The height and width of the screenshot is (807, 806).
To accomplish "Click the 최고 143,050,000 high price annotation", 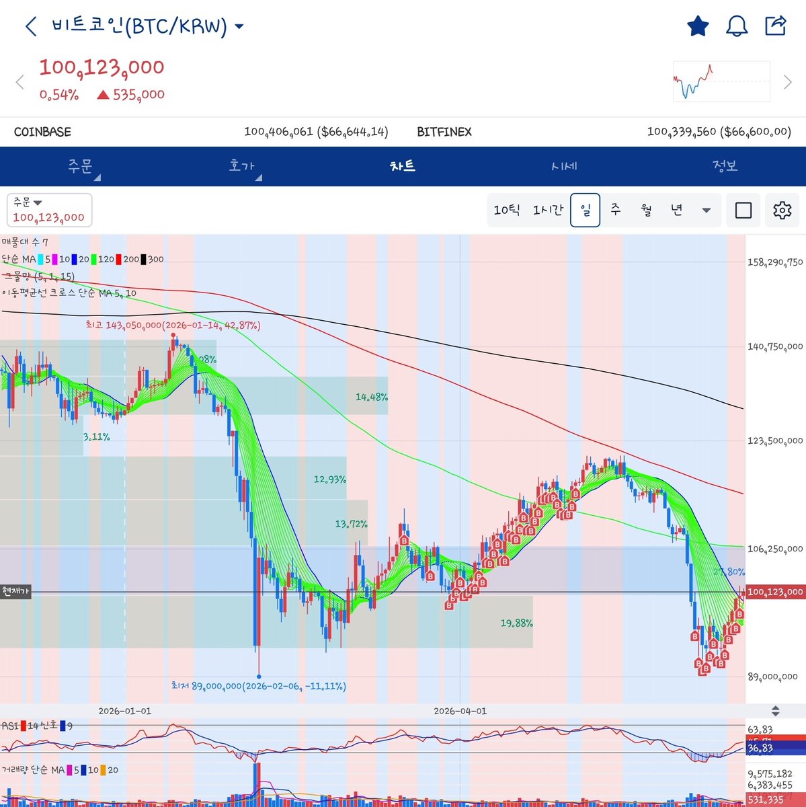I will (173, 325).
